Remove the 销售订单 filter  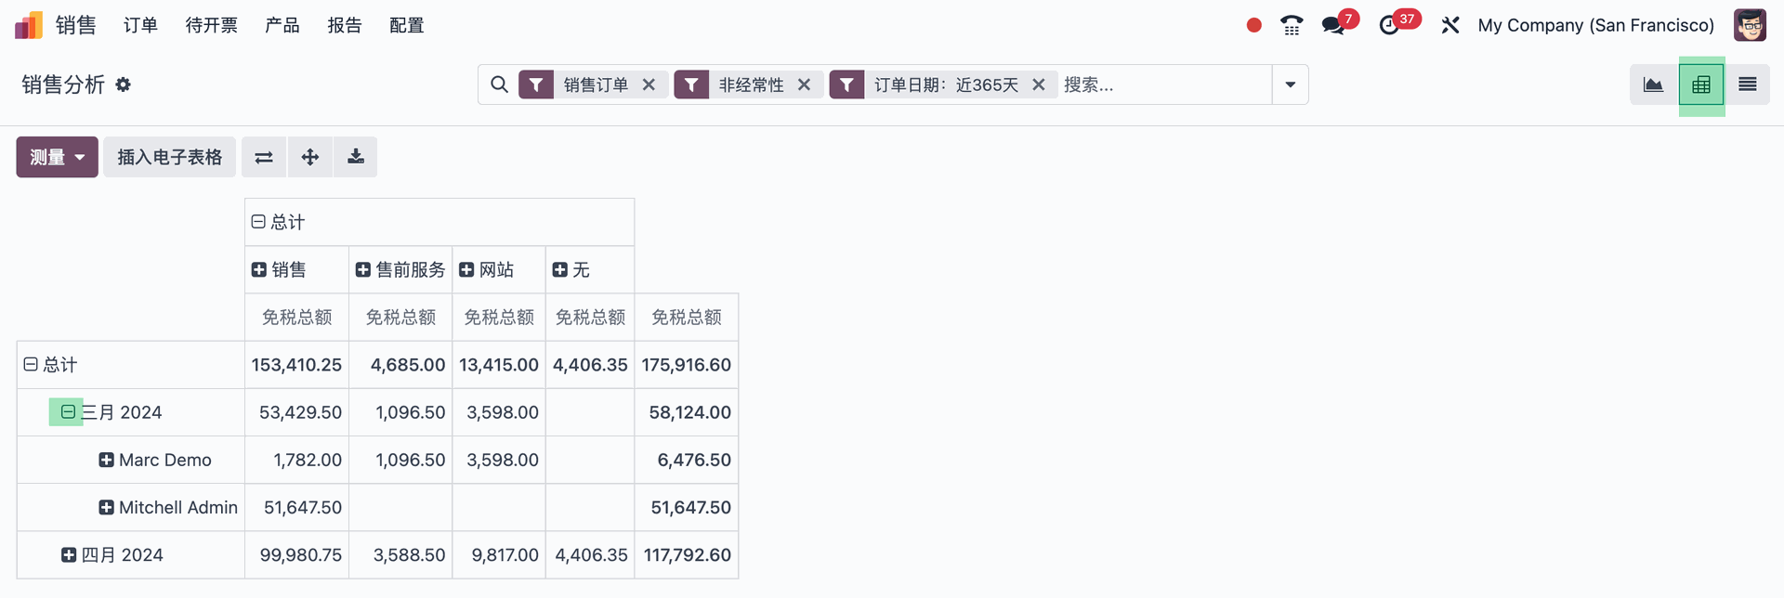coord(649,84)
